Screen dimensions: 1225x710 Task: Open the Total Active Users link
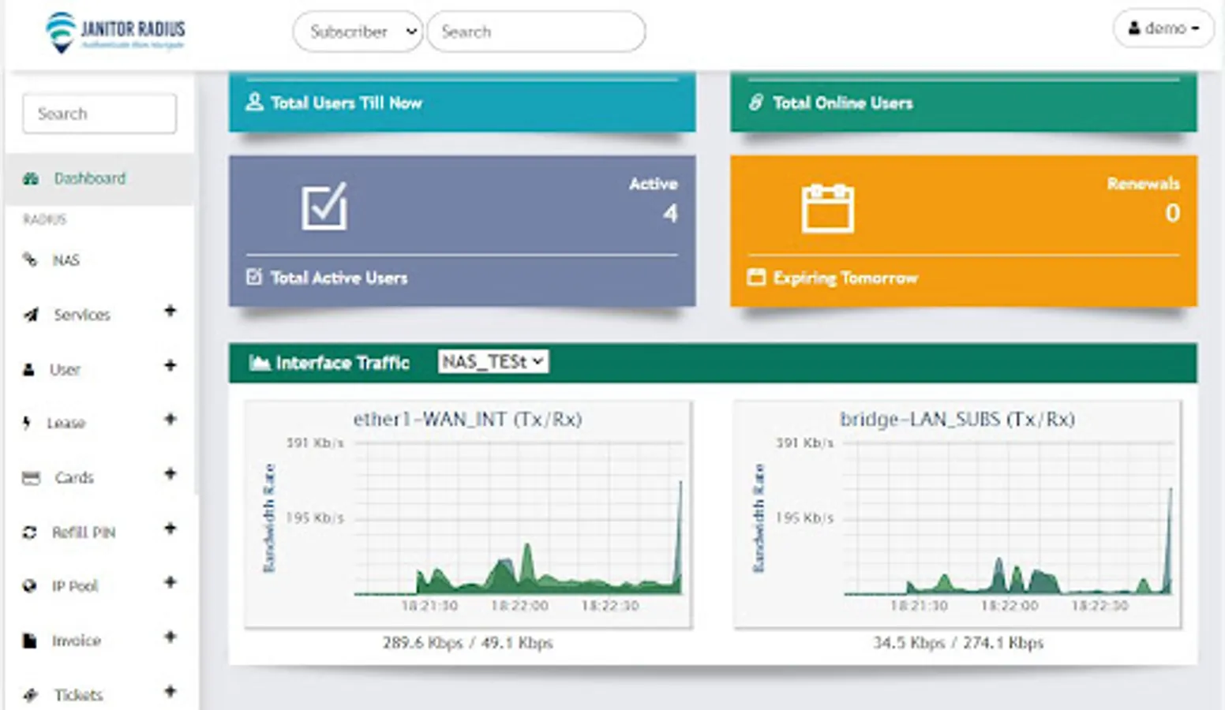coord(339,278)
